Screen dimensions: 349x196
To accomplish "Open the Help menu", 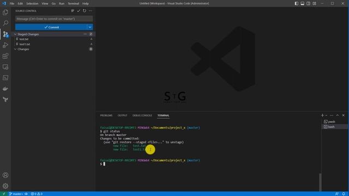I will coord(86,3).
